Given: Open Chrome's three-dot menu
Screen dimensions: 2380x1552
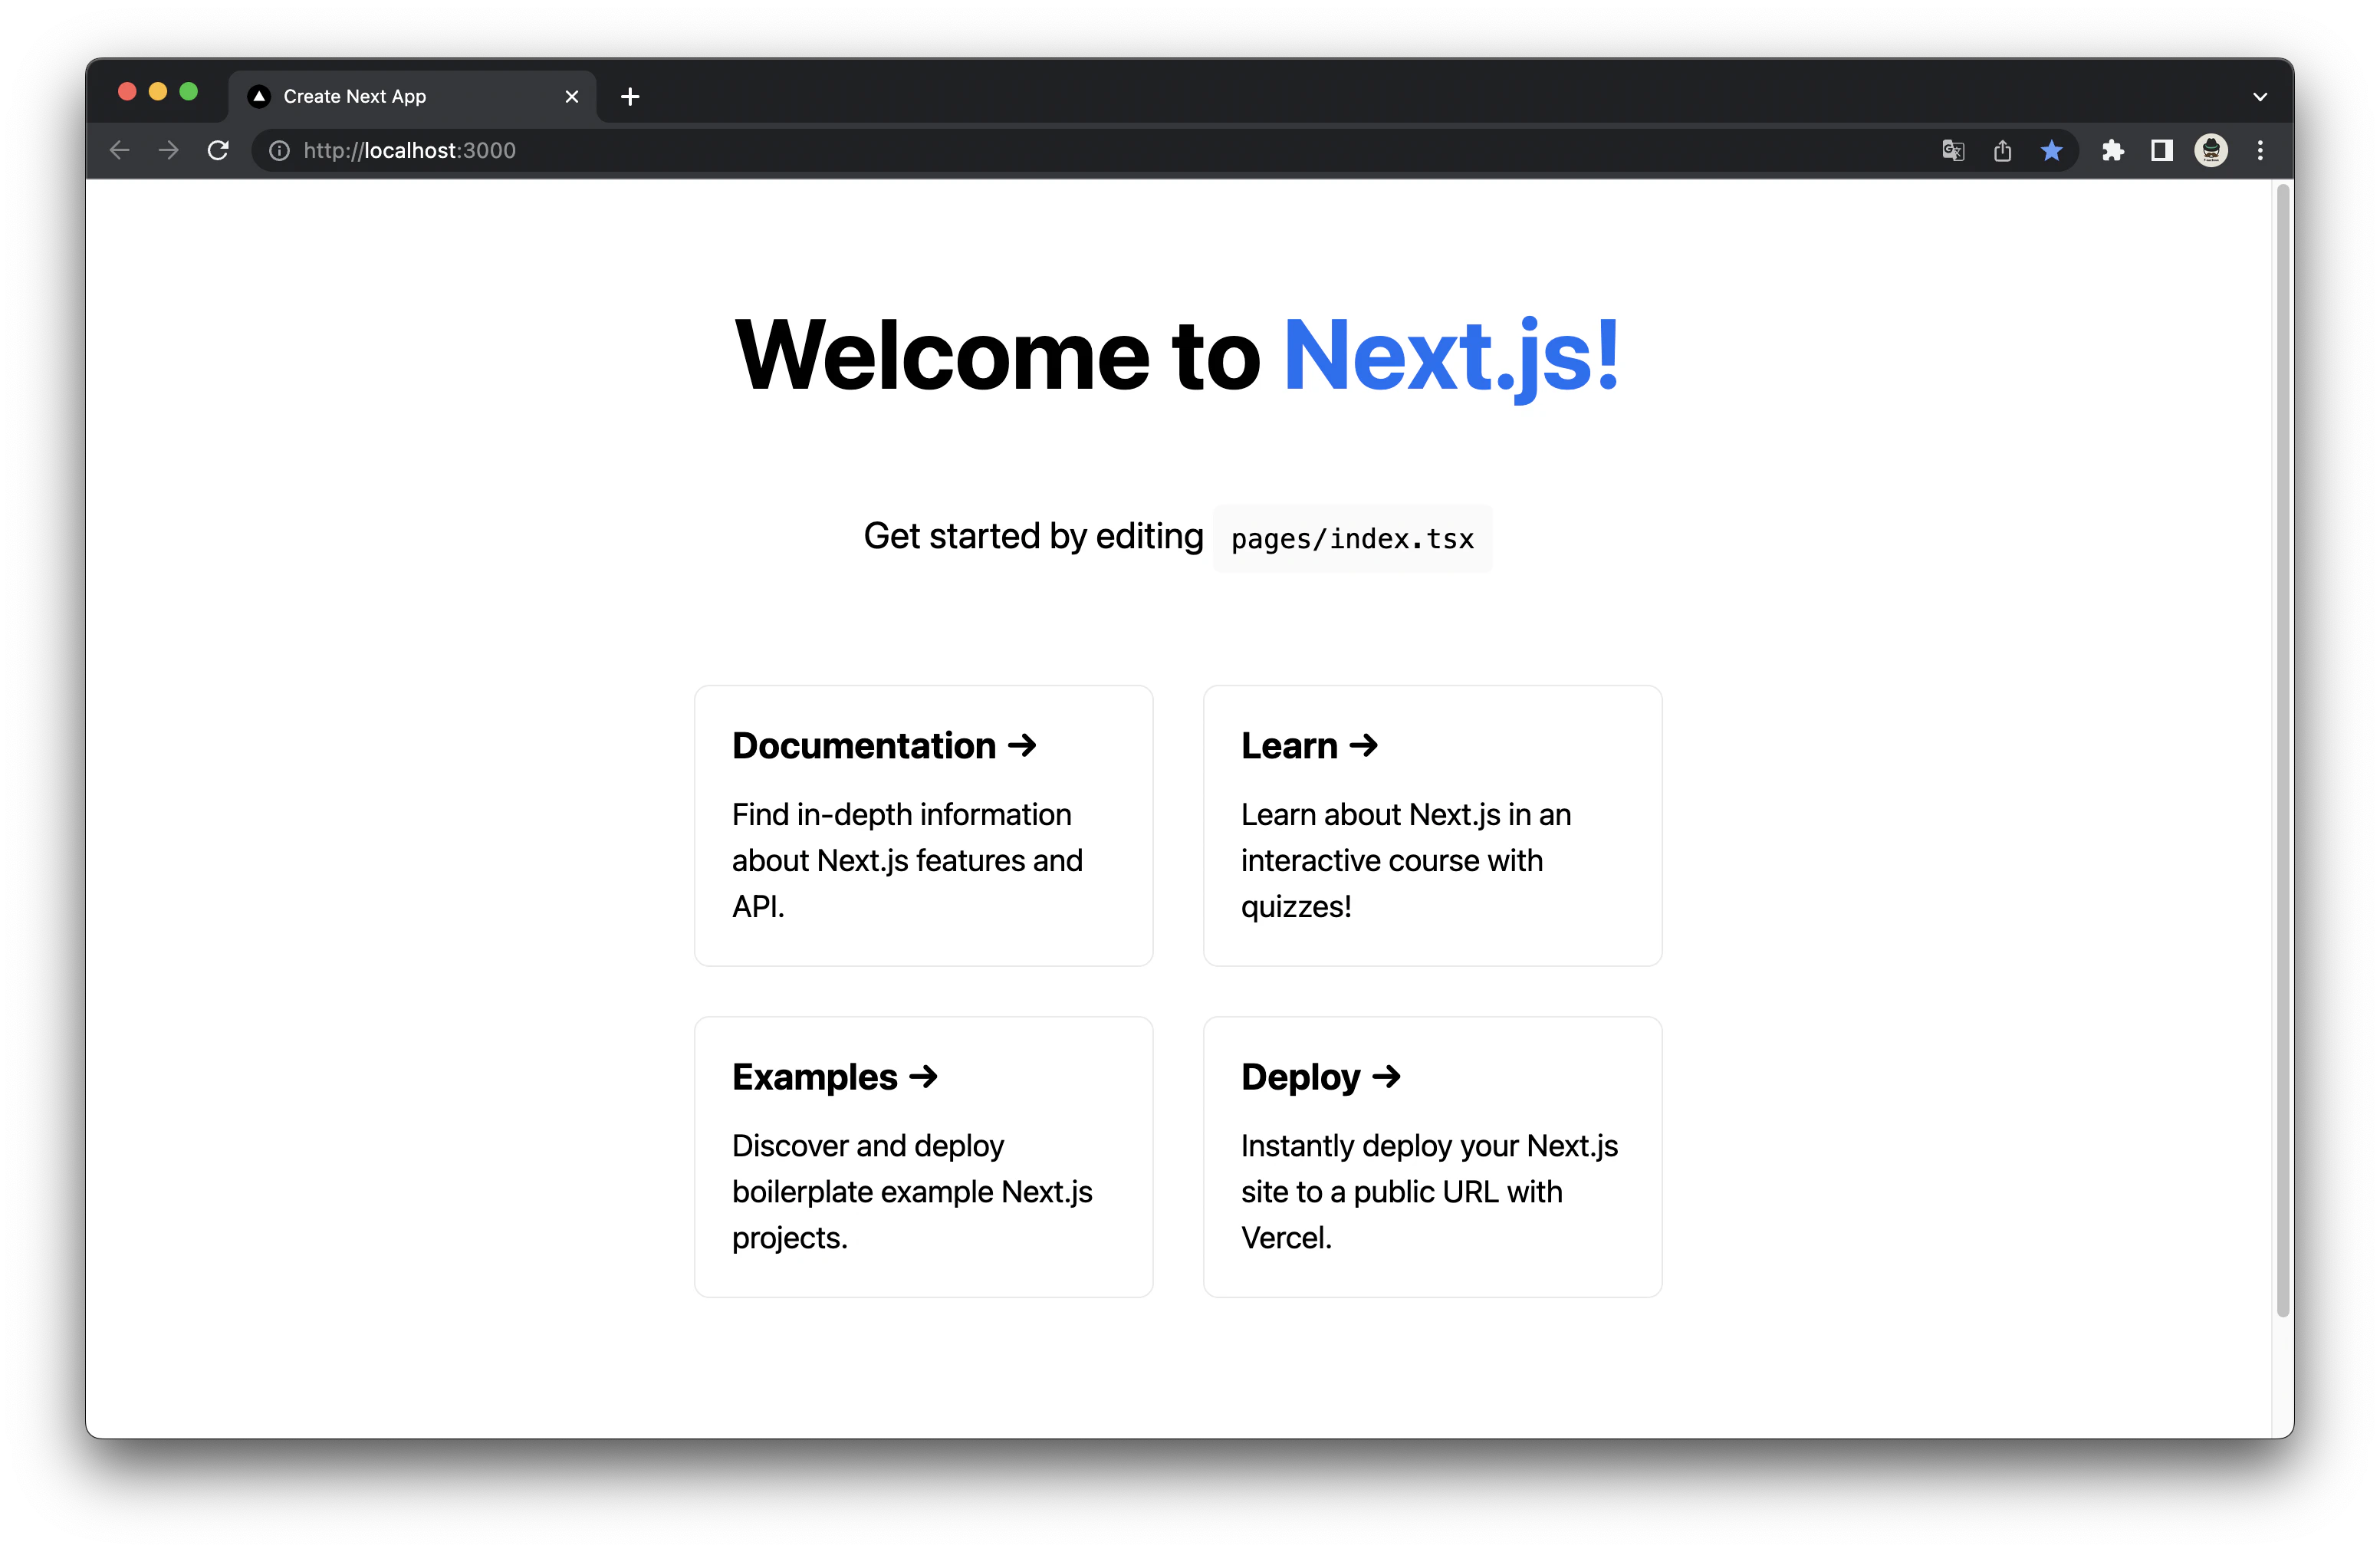Looking at the screenshot, I should 2260,150.
